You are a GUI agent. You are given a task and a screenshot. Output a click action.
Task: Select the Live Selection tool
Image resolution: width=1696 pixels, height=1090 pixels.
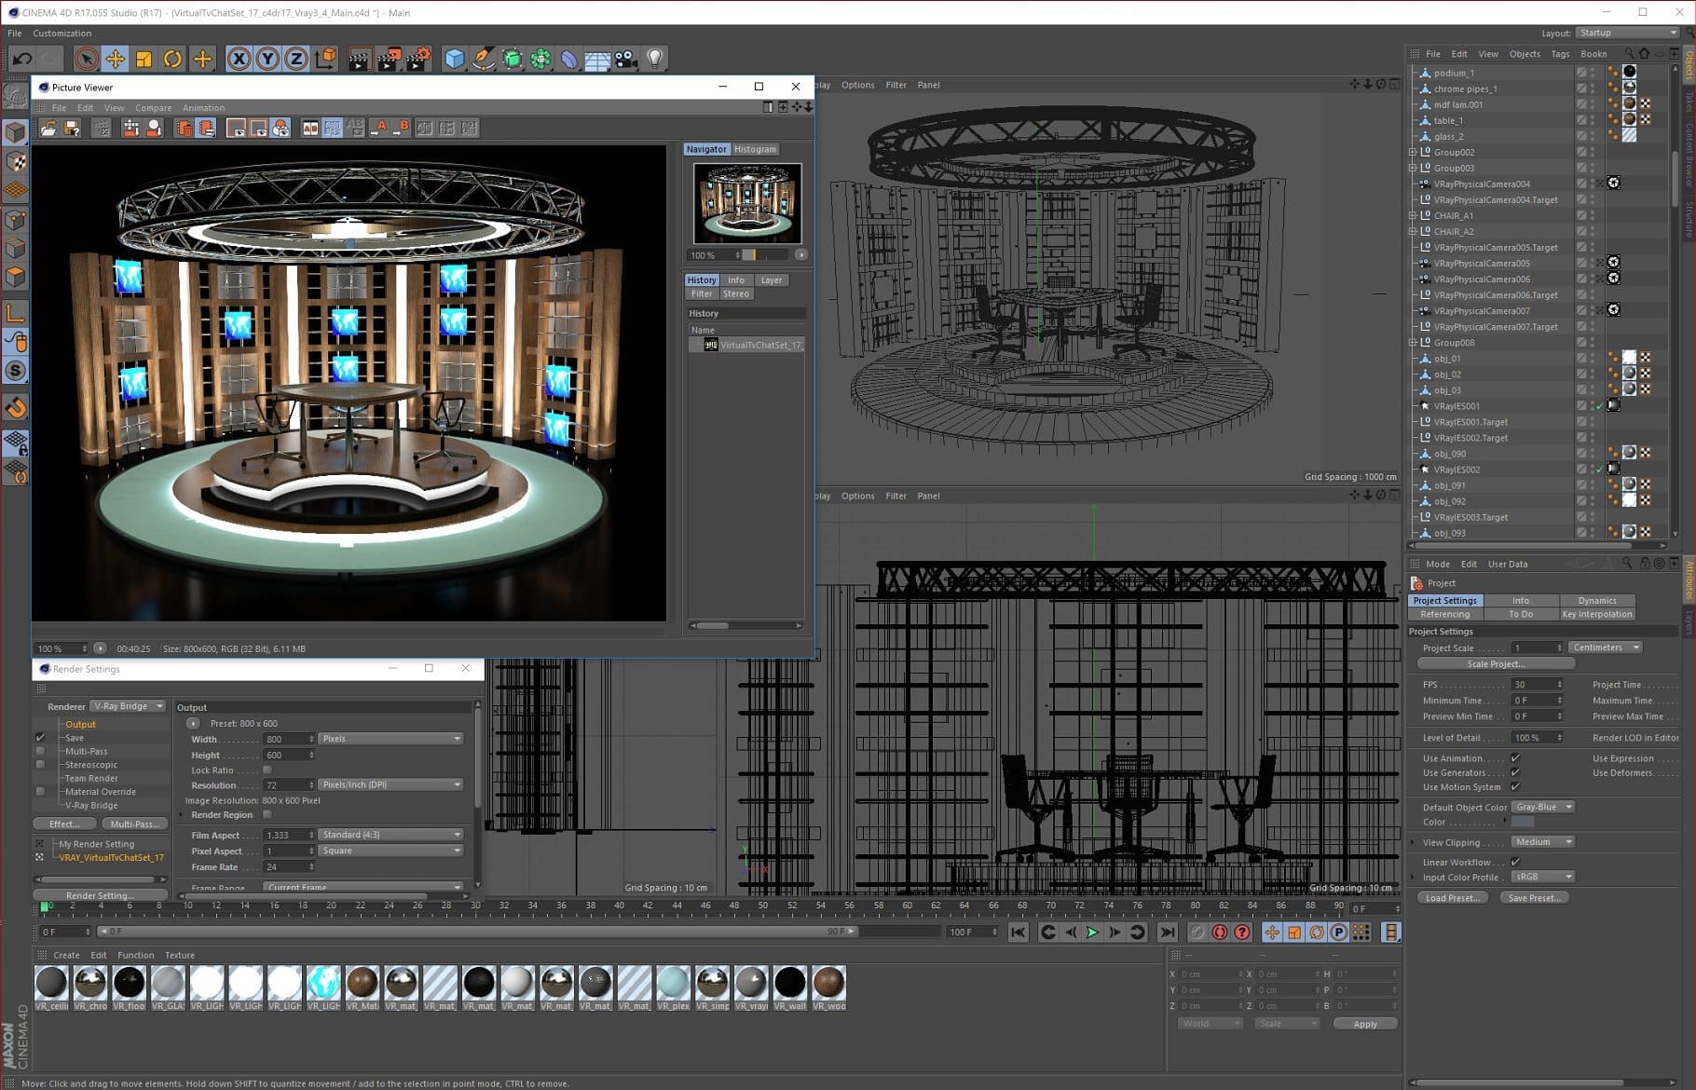pos(86,60)
